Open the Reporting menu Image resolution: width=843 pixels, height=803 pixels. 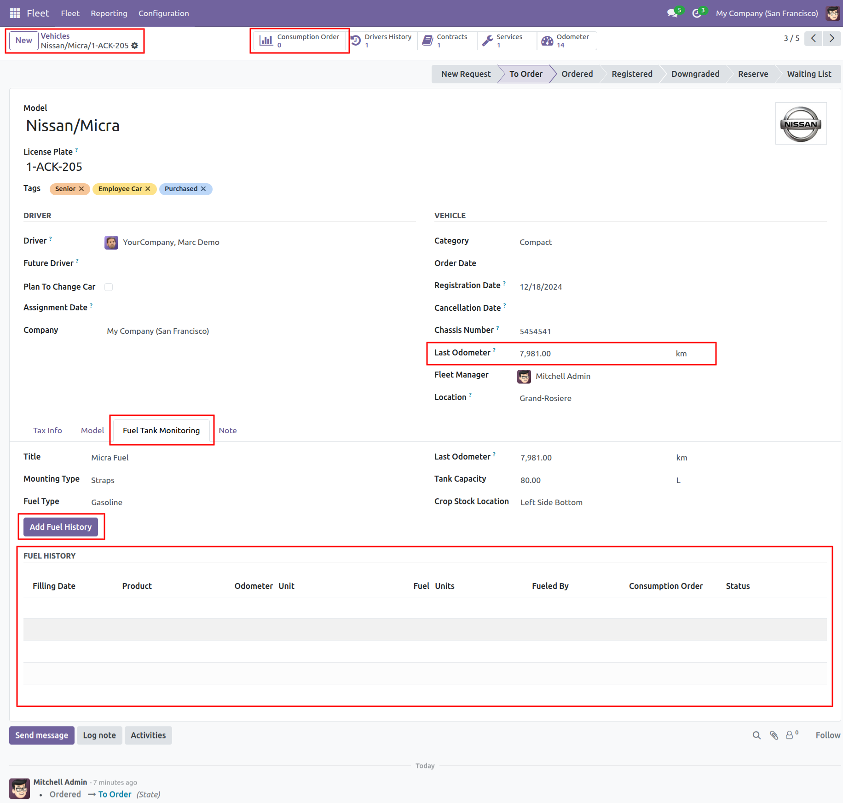tap(109, 13)
